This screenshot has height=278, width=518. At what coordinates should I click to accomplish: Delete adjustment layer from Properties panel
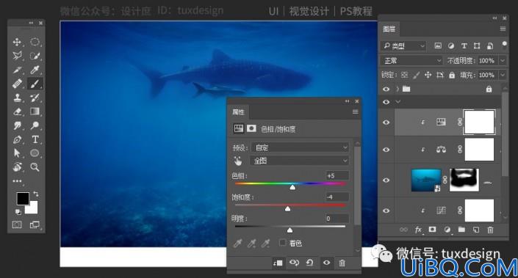pyautogui.click(x=342, y=263)
